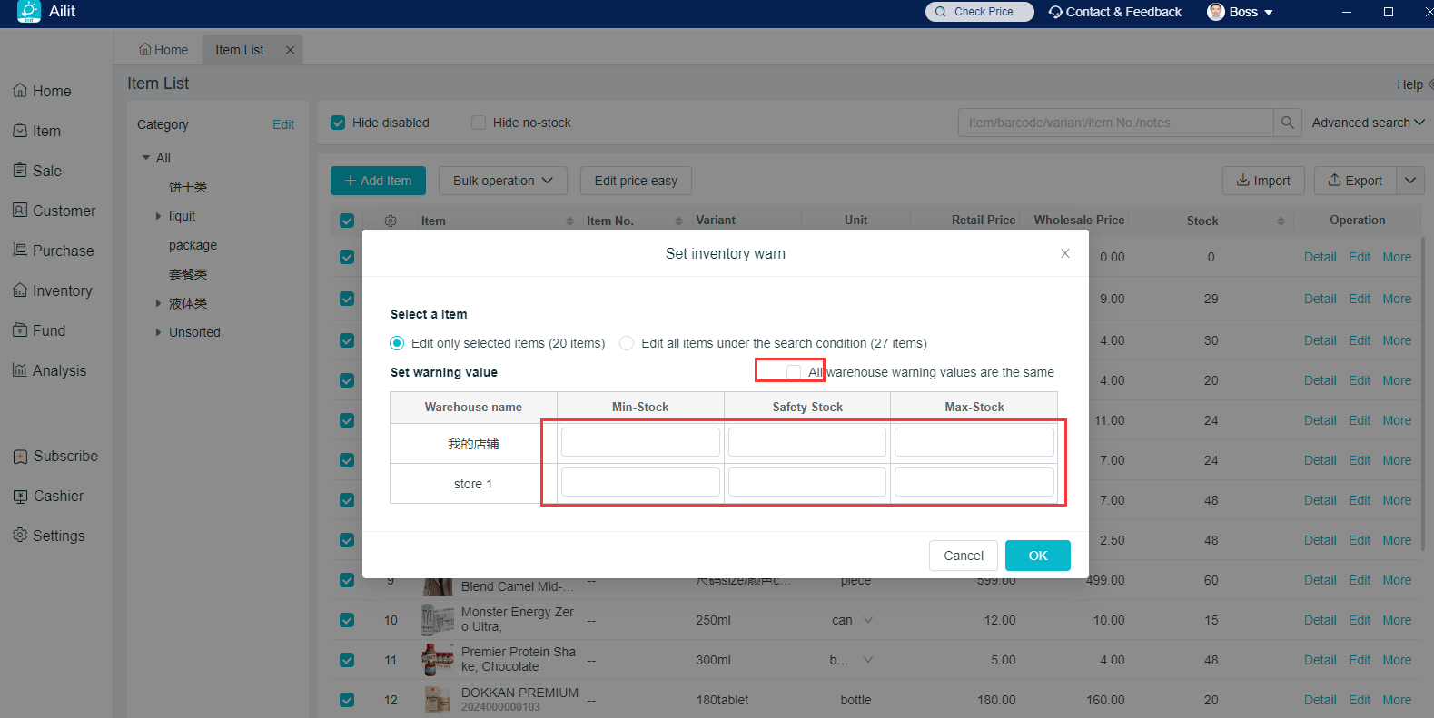1434x718 pixels.
Task: Switch to the Home tab
Action: coord(163,50)
